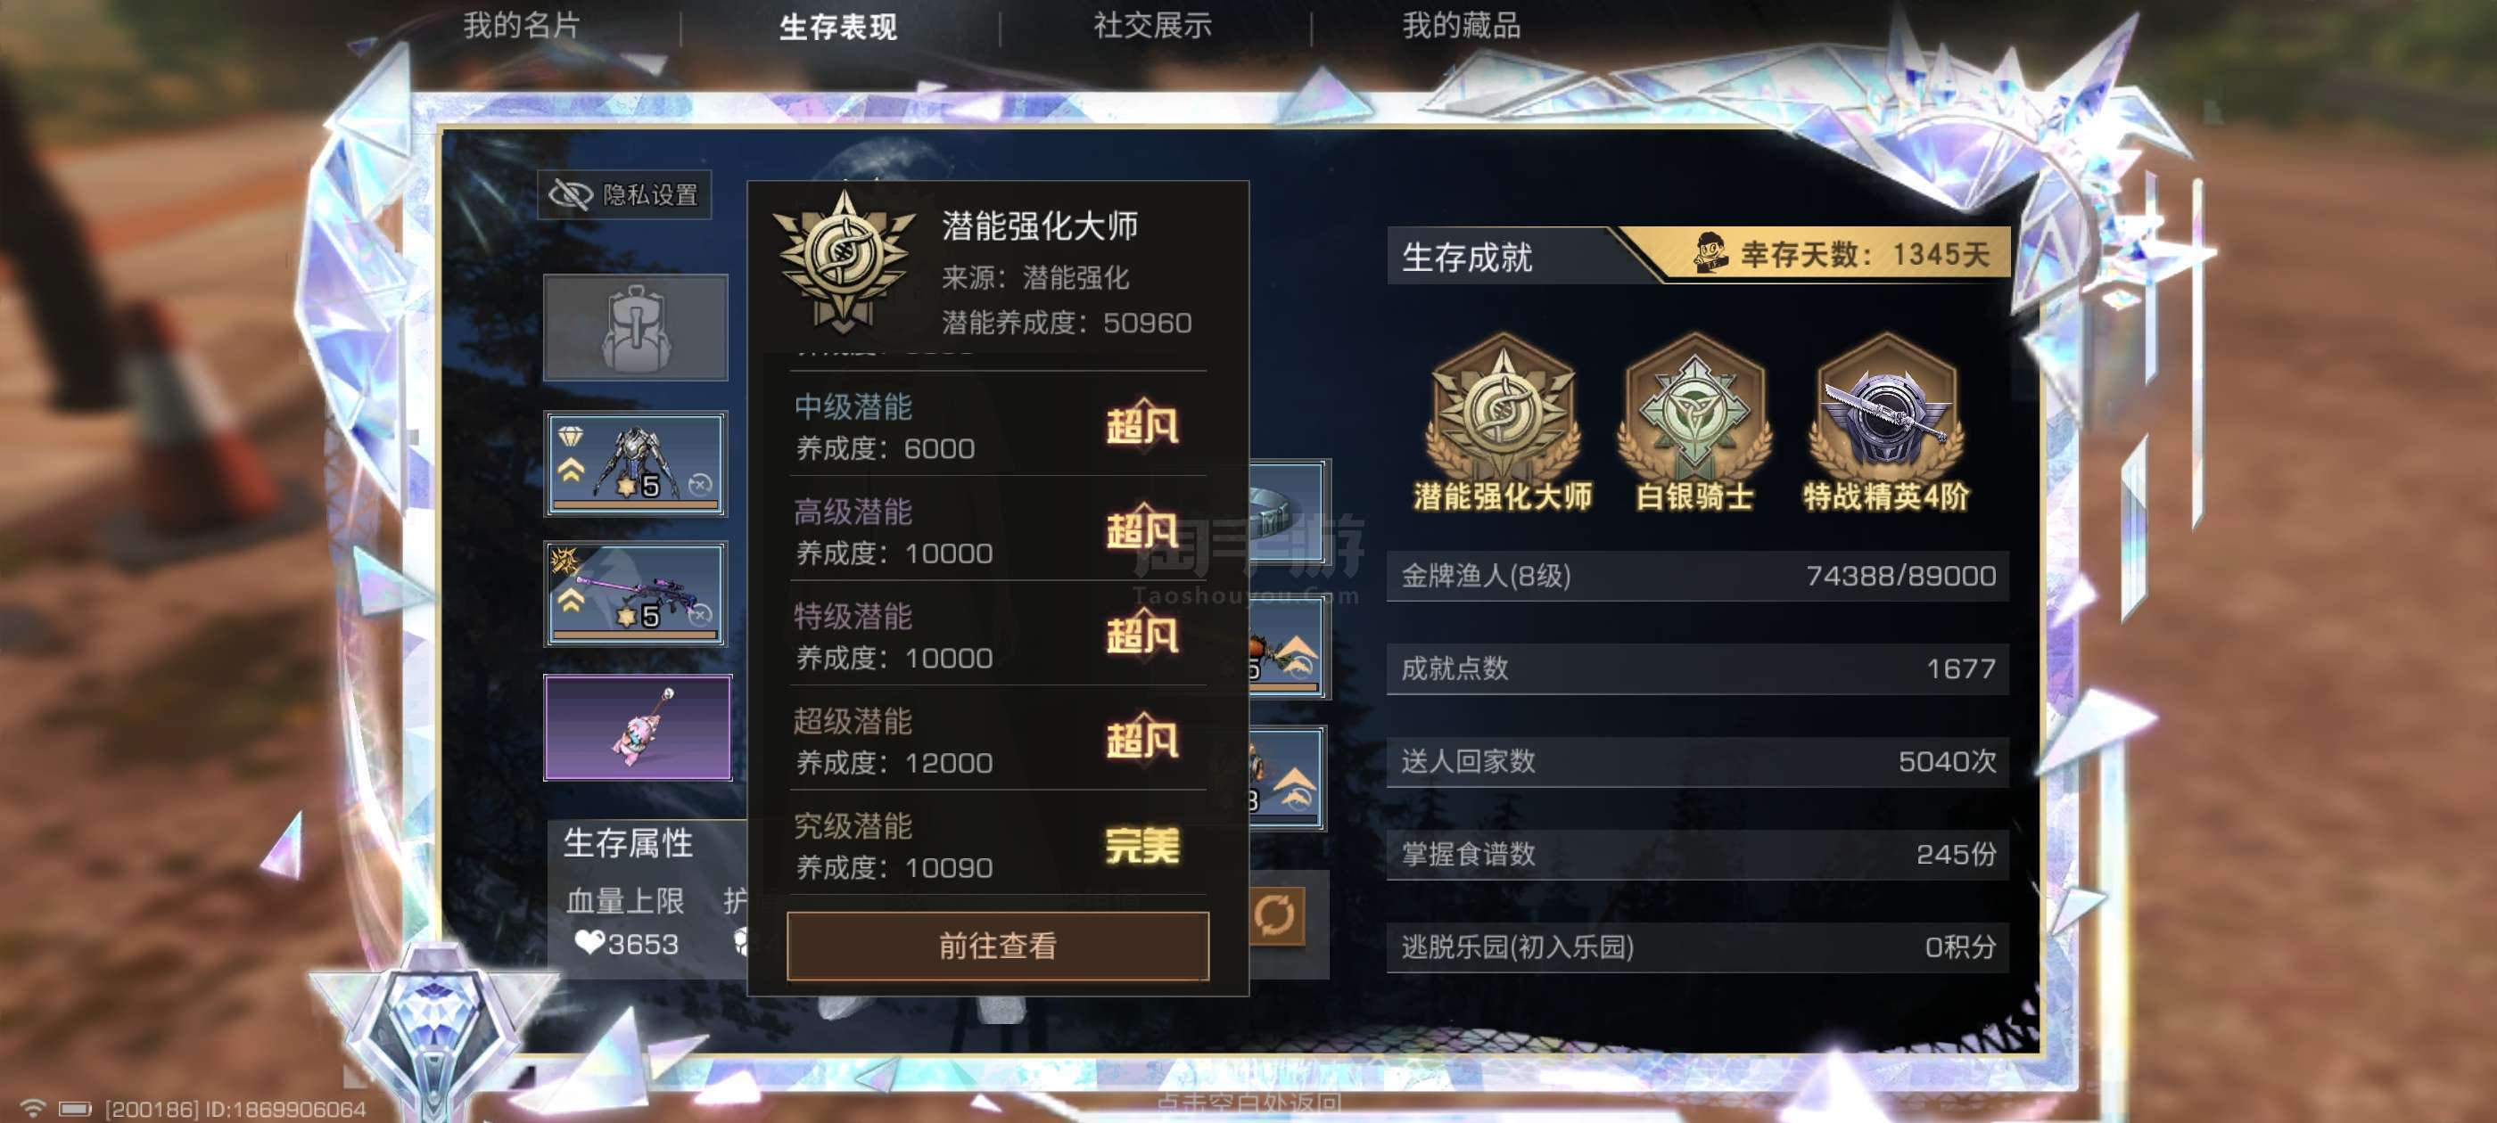This screenshot has height=1123, width=2497.
Task: Click the 潜能强化大师 achievement badge
Action: coord(1503,422)
